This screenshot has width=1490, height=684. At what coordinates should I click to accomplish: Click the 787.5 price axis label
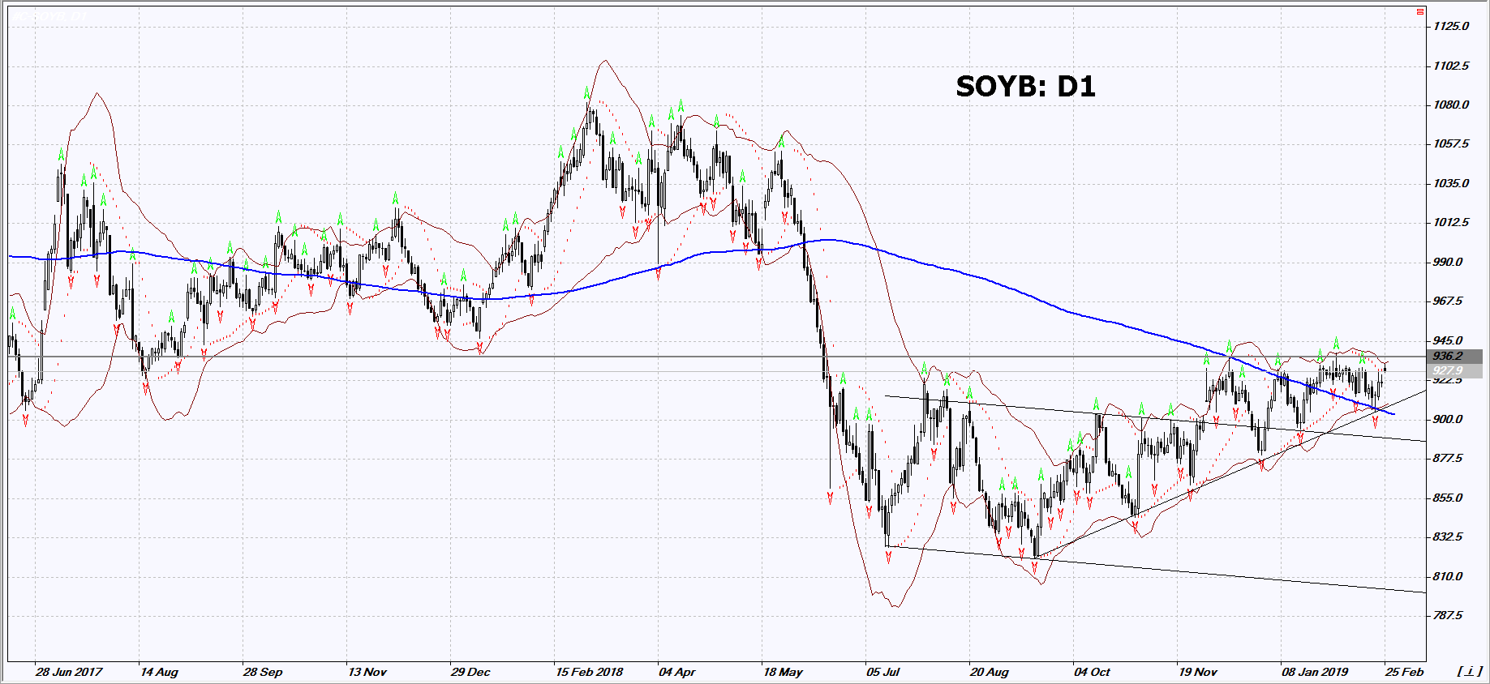click(1448, 615)
